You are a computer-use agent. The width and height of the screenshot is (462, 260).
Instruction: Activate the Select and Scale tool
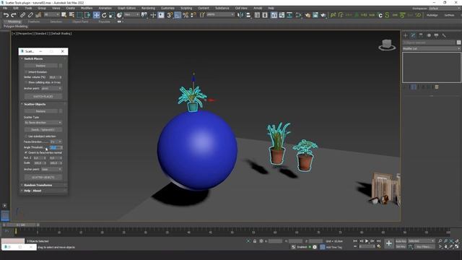click(x=112, y=15)
